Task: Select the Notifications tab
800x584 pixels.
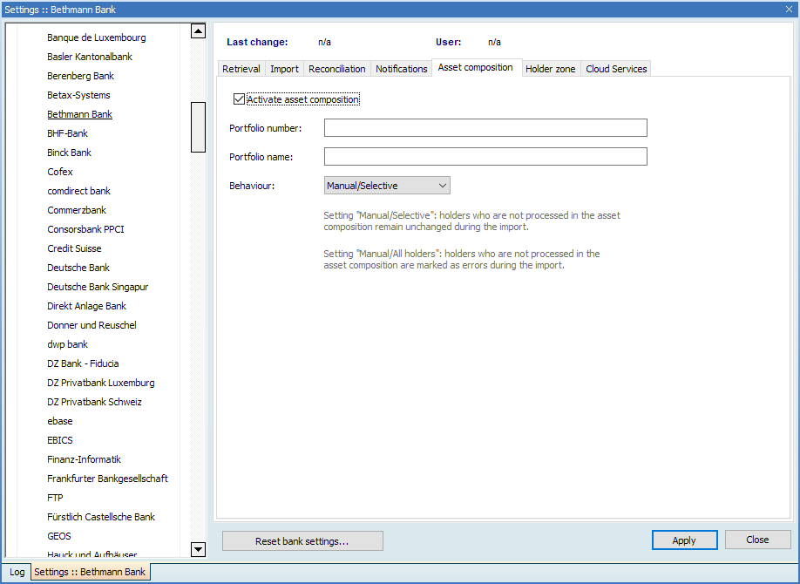Action: click(402, 69)
